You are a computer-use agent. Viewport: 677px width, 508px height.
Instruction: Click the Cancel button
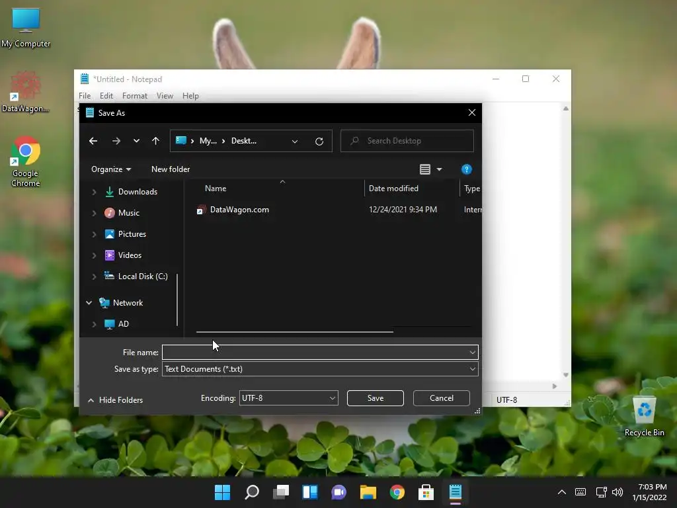[x=441, y=398]
